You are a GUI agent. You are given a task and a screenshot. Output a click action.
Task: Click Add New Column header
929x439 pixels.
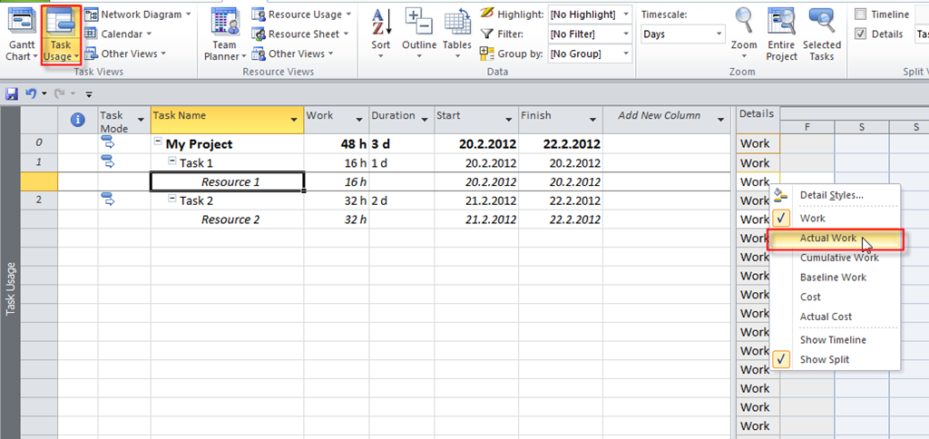(x=659, y=116)
